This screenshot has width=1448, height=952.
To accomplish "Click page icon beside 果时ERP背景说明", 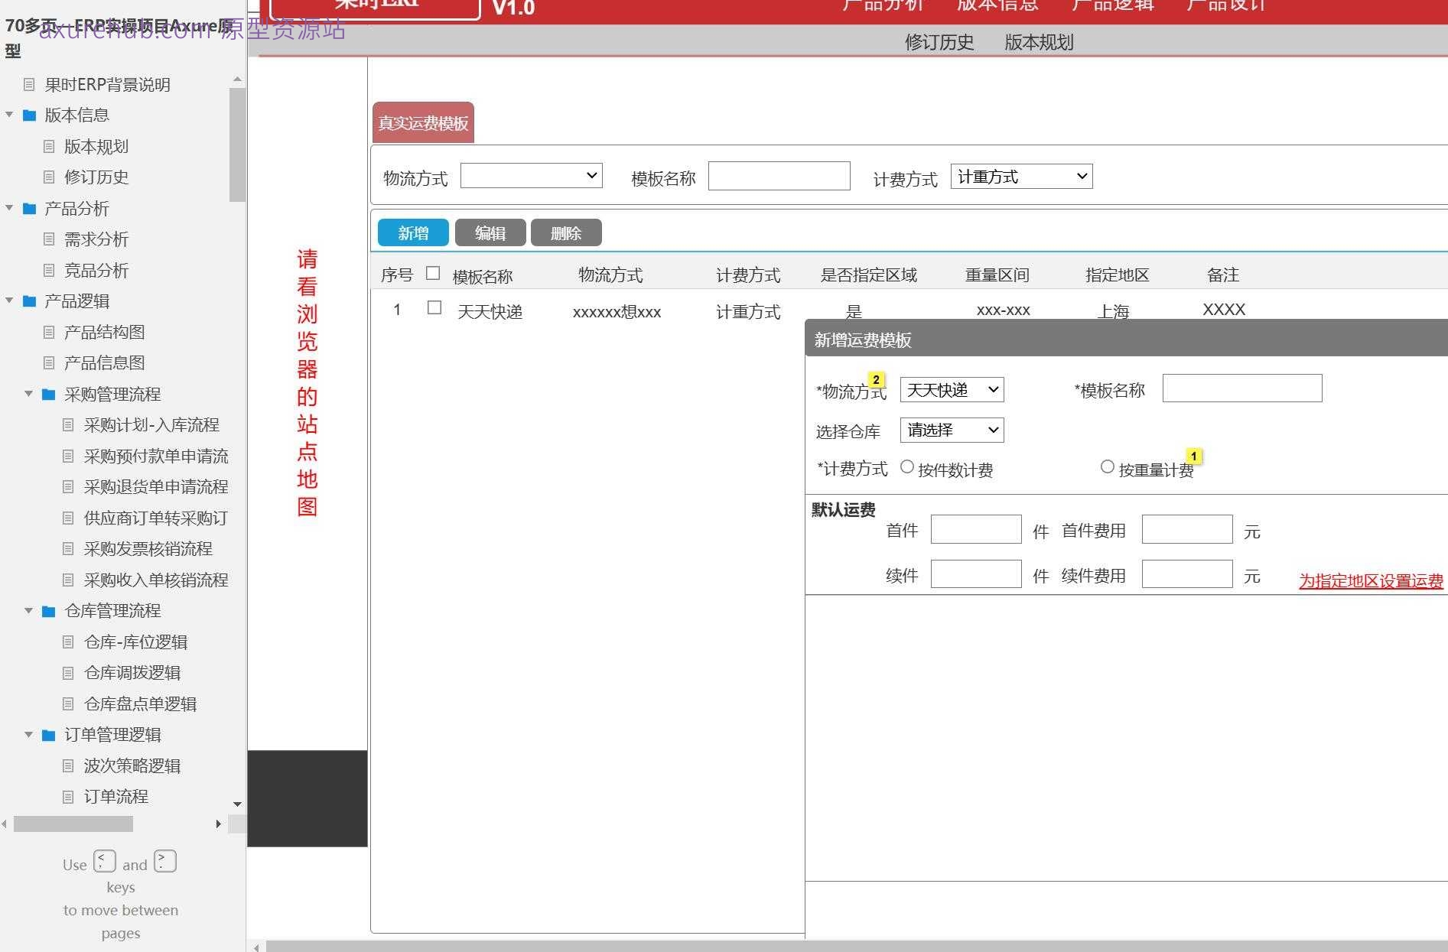I will 30,84.
